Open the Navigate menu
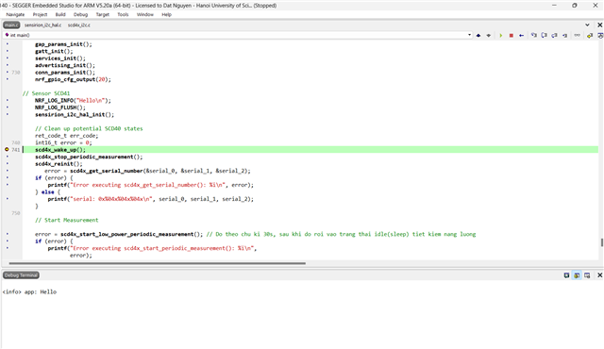 (x=15, y=15)
